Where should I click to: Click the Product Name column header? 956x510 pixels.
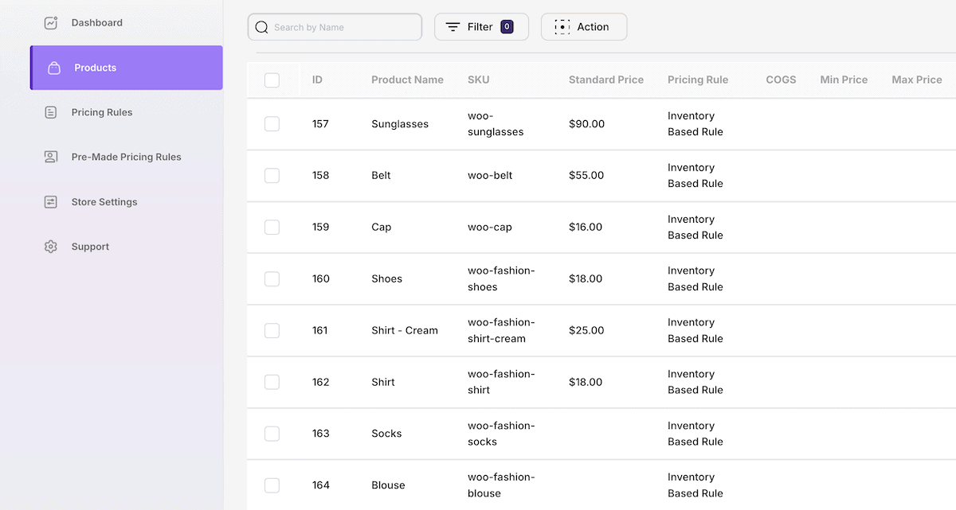(x=407, y=80)
